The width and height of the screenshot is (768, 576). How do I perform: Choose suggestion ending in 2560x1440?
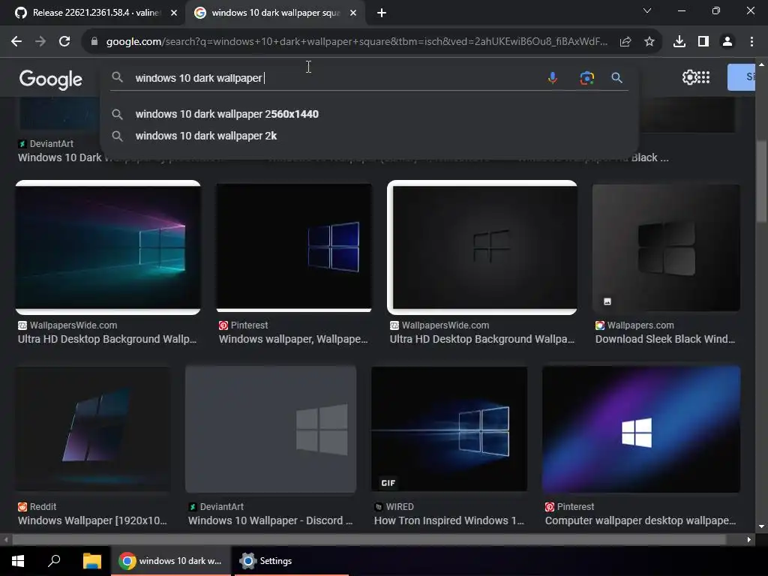tap(226, 114)
